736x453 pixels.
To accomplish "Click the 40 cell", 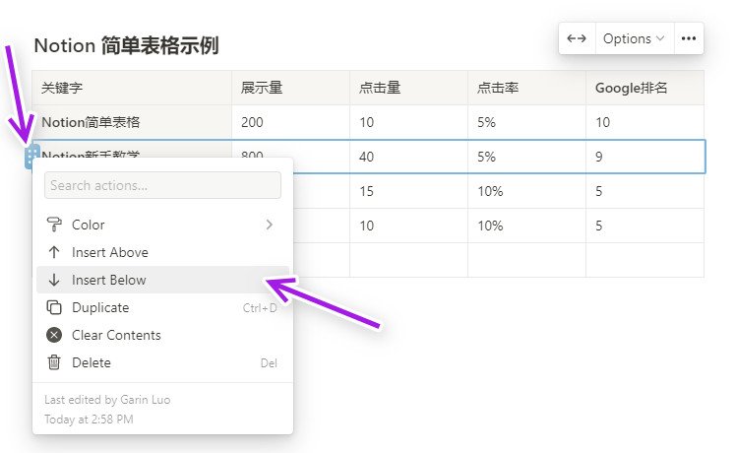I will (x=409, y=157).
